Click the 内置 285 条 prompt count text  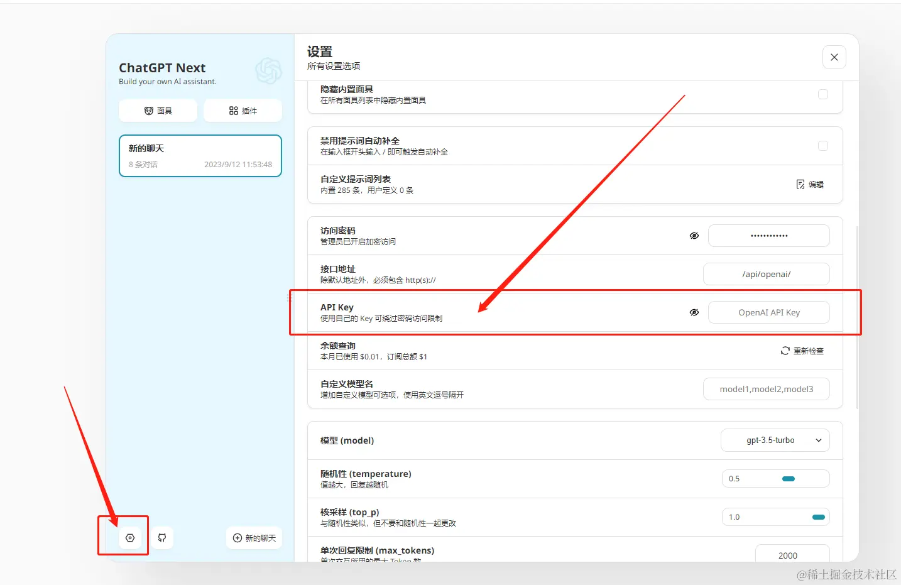point(367,190)
